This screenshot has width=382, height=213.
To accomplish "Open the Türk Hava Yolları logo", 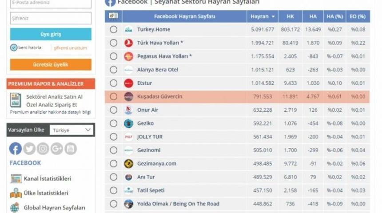I will tap(128, 43).
